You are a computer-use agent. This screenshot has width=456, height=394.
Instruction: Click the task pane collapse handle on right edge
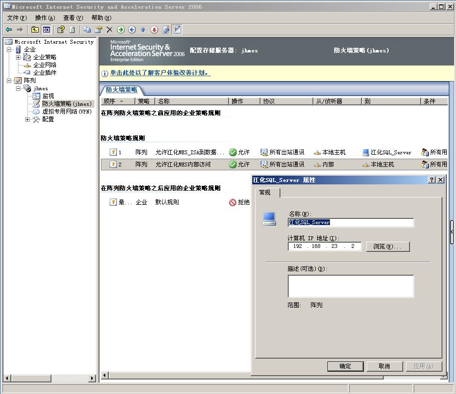(x=452, y=232)
